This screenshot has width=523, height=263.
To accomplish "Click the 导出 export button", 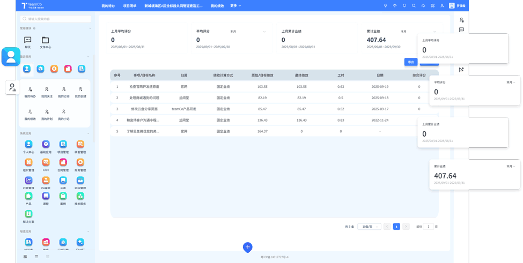I will (411, 62).
